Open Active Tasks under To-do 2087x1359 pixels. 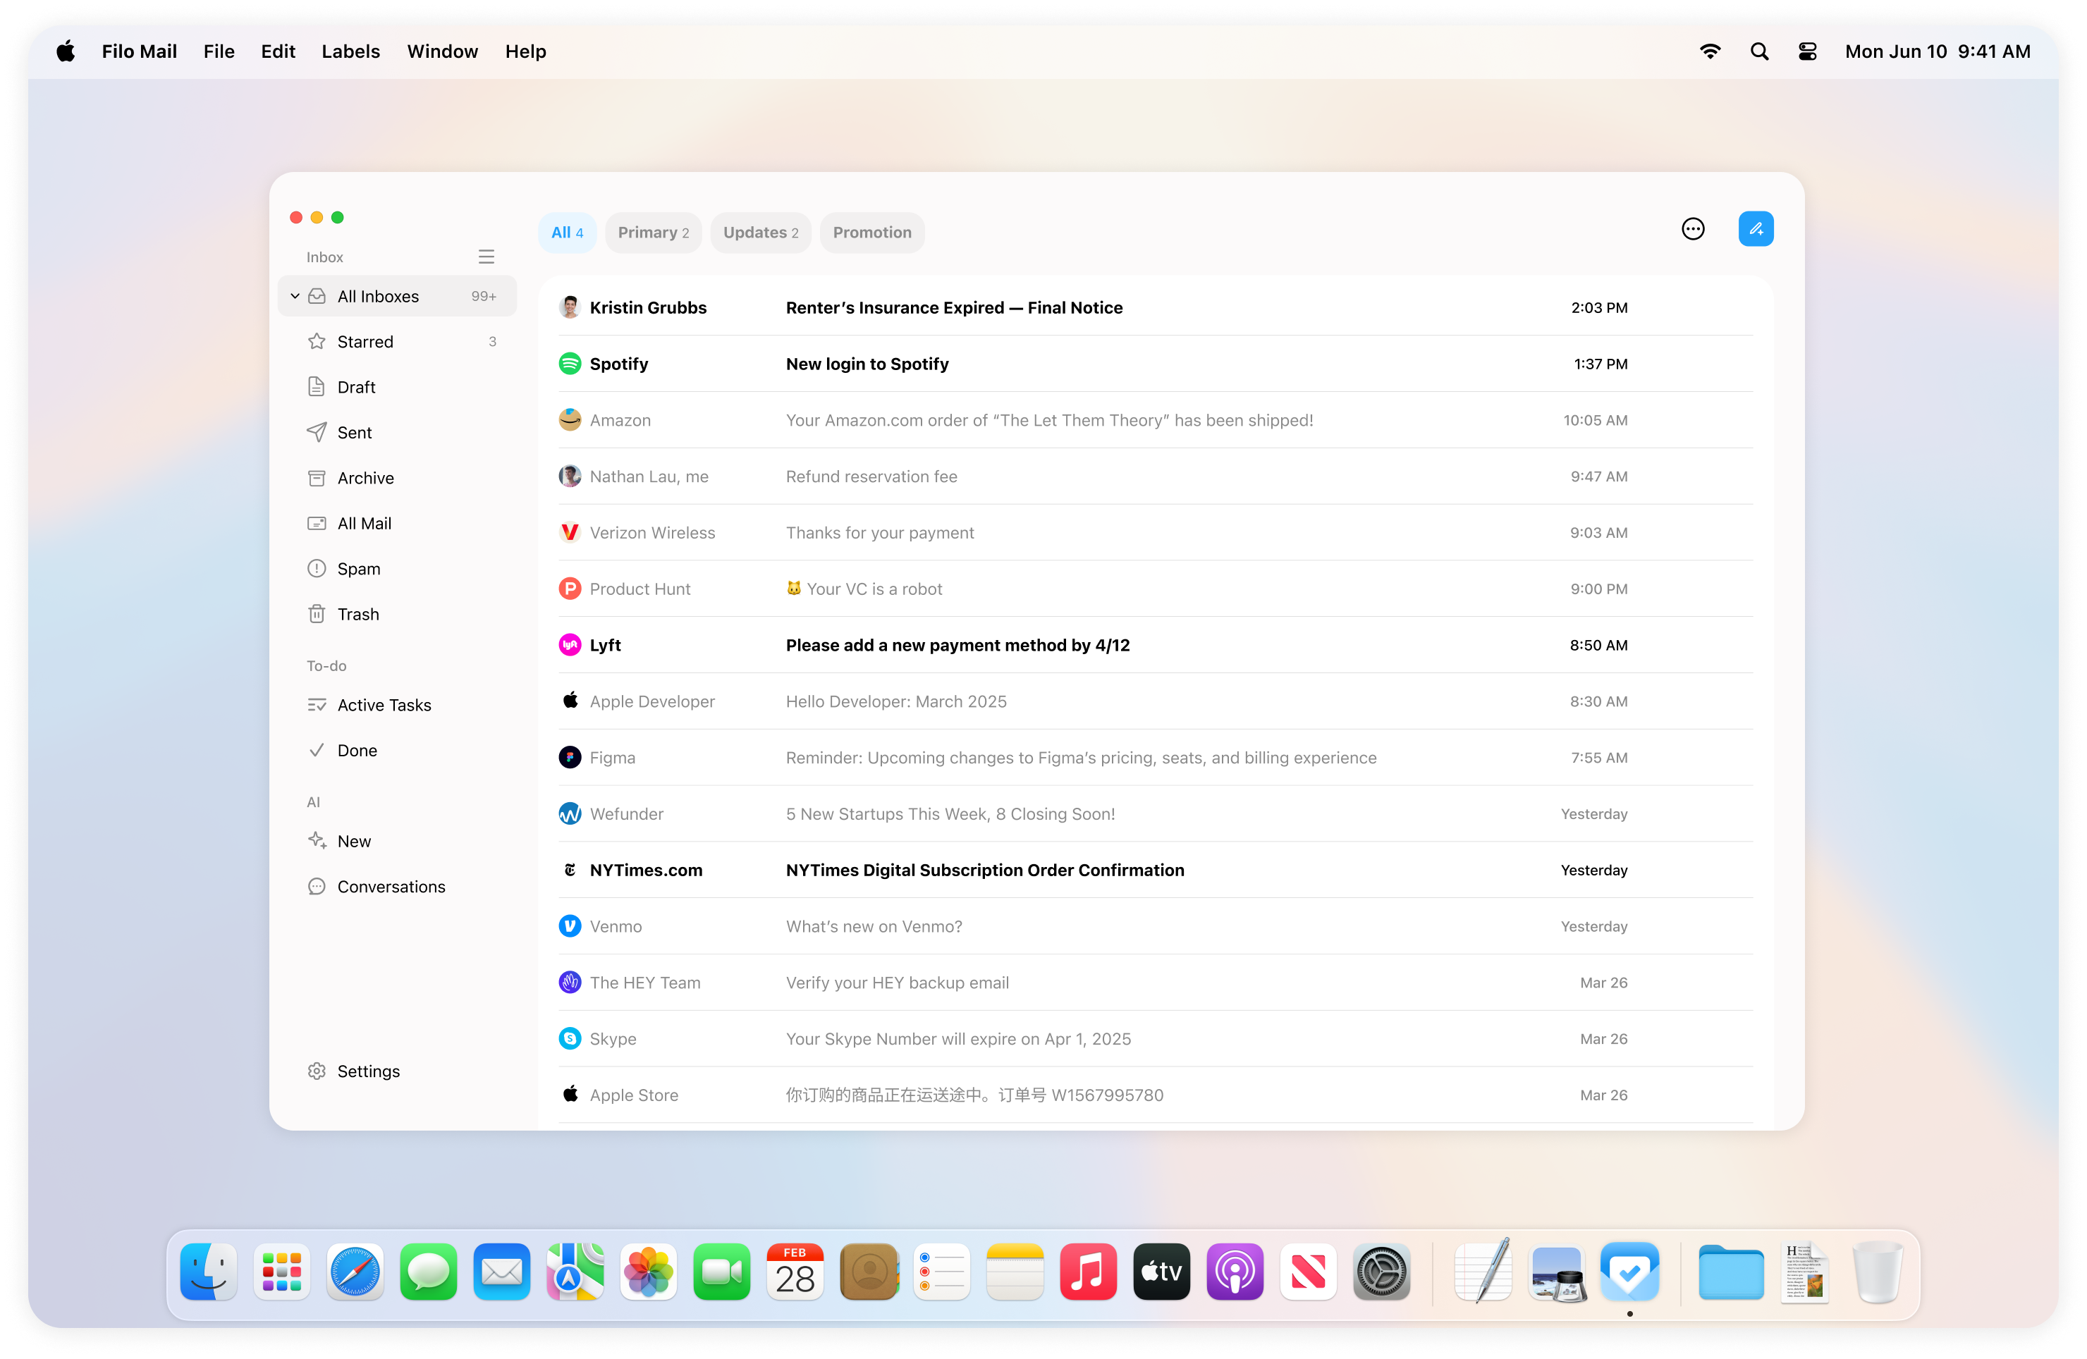384,704
